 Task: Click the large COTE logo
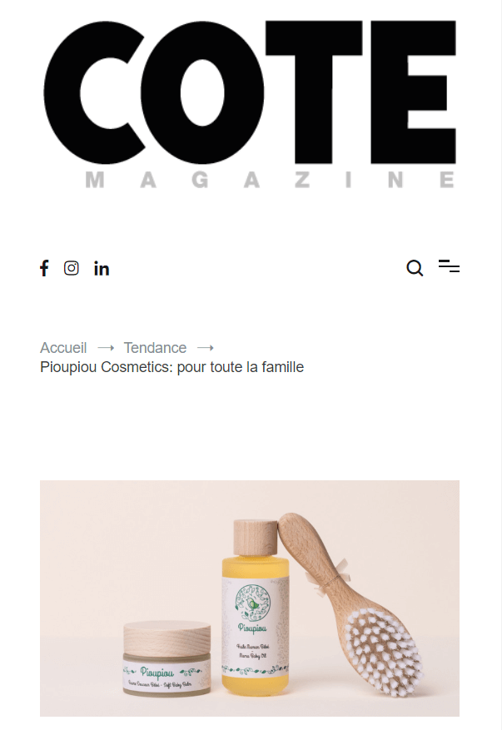pyautogui.click(x=250, y=92)
